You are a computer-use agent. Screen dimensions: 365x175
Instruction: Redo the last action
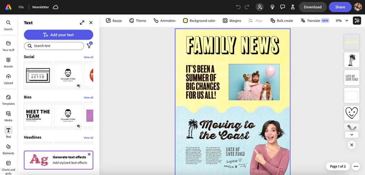click(x=247, y=7)
